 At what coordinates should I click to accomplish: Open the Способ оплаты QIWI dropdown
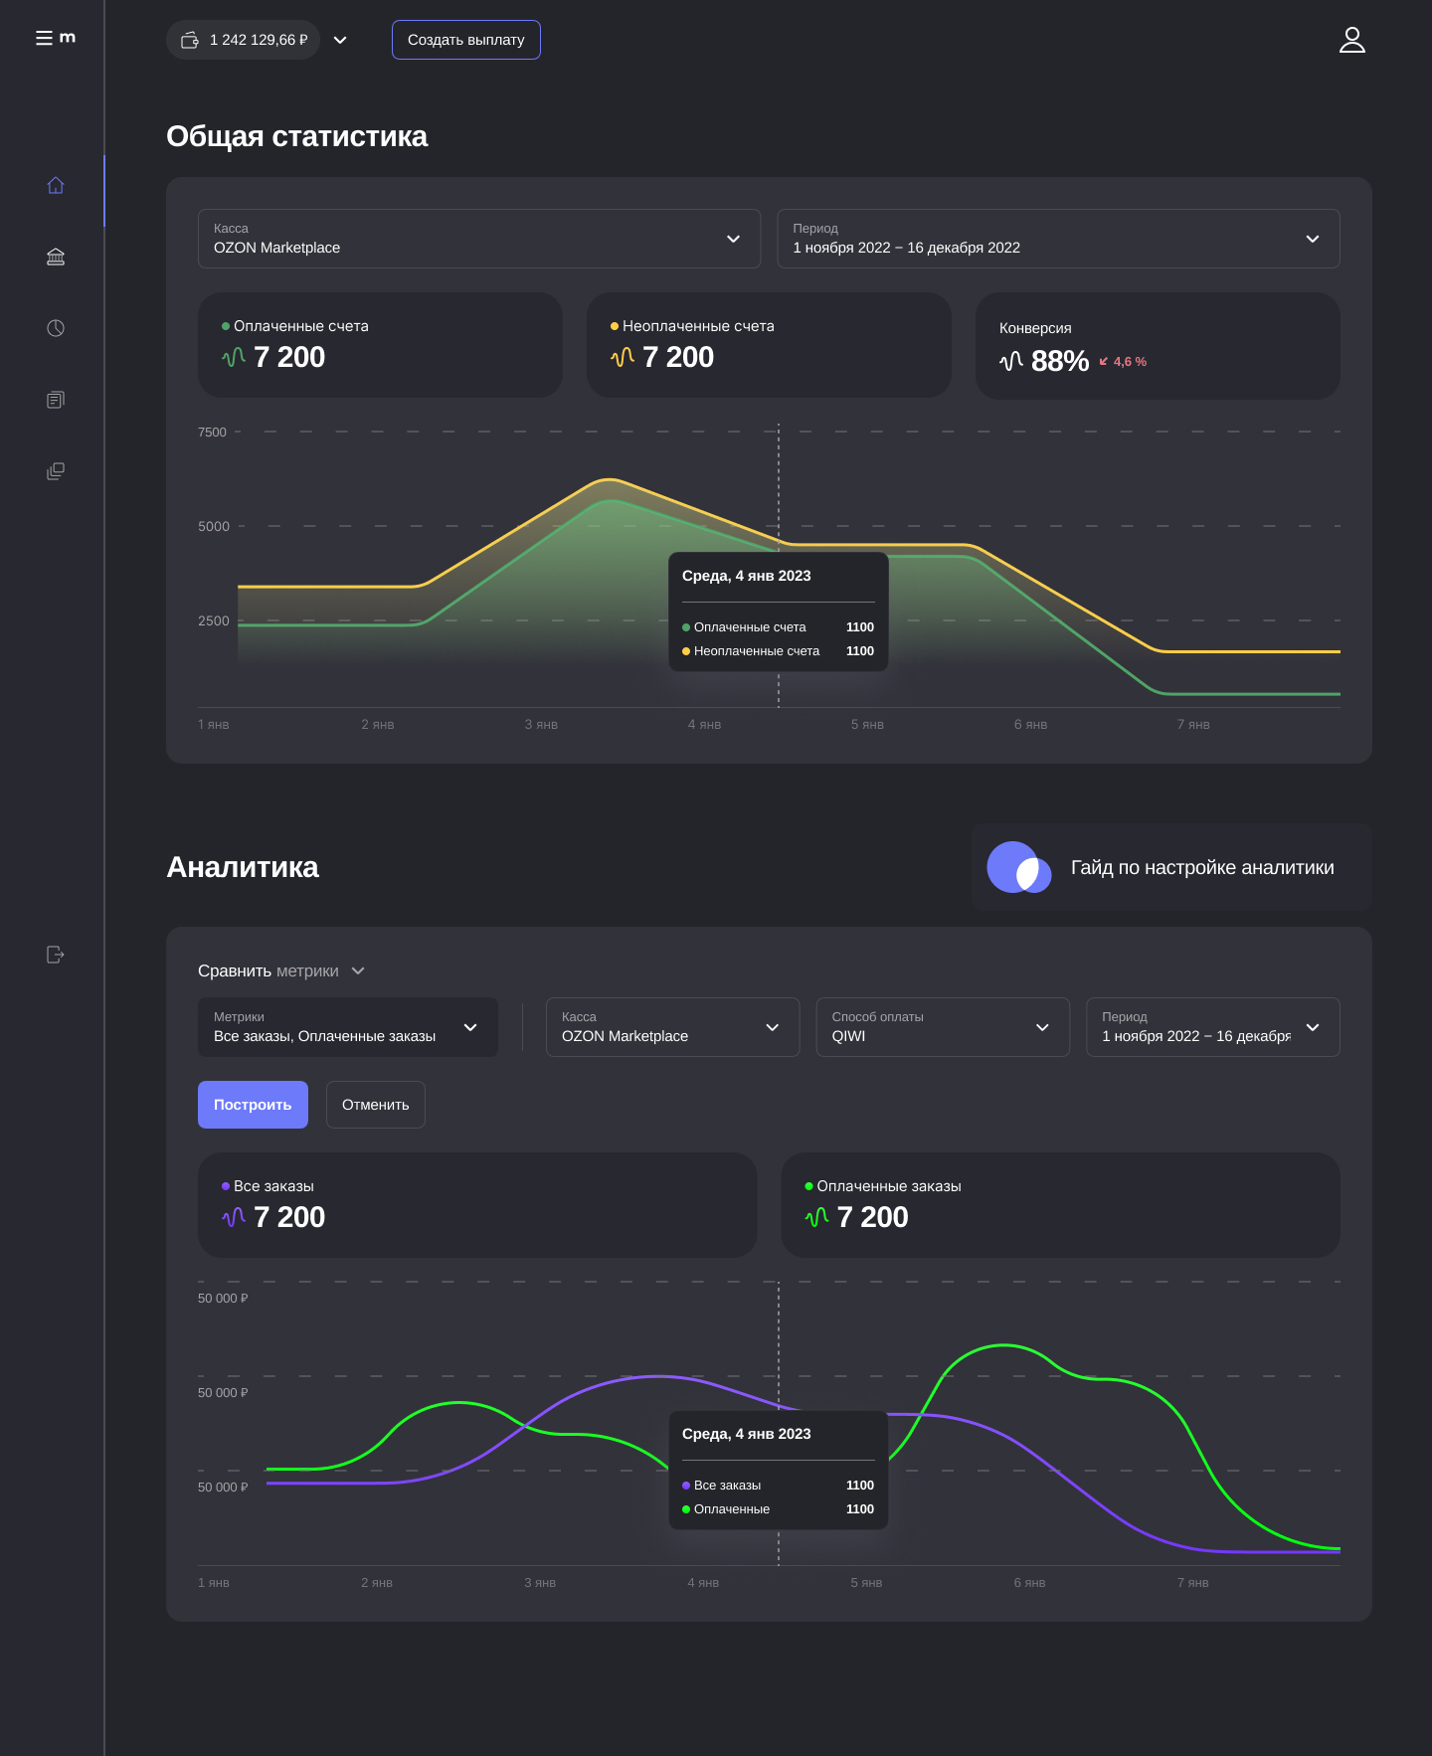[943, 1027]
